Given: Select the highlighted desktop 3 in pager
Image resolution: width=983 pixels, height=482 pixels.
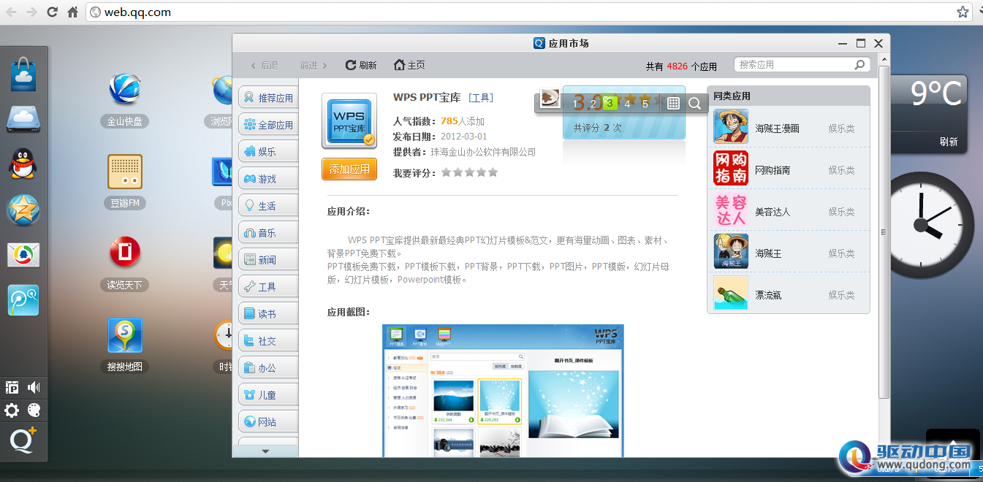Looking at the screenshot, I should coord(610,104).
